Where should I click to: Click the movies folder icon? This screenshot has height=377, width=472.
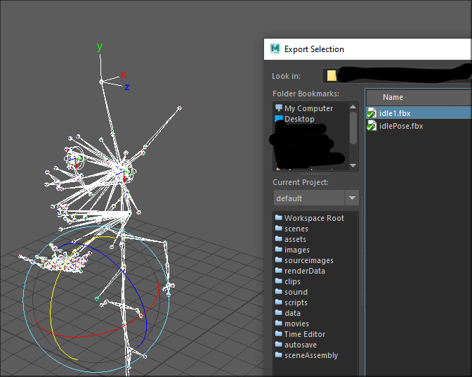point(279,323)
